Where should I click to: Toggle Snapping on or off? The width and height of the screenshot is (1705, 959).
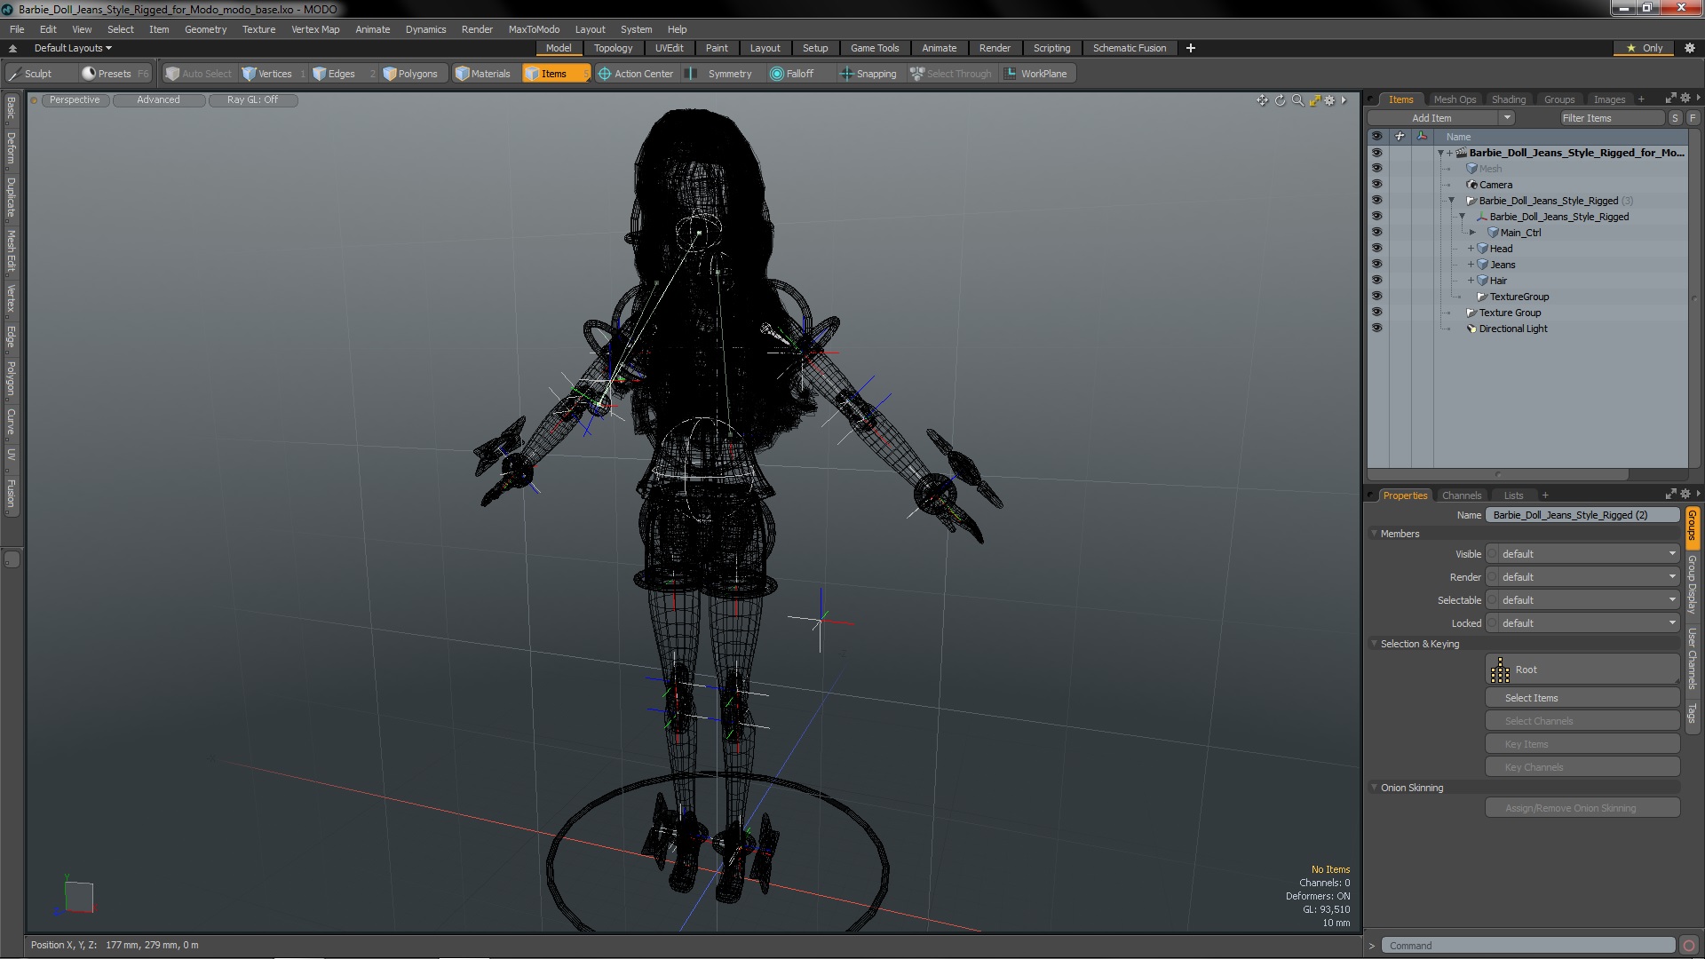click(x=868, y=74)
